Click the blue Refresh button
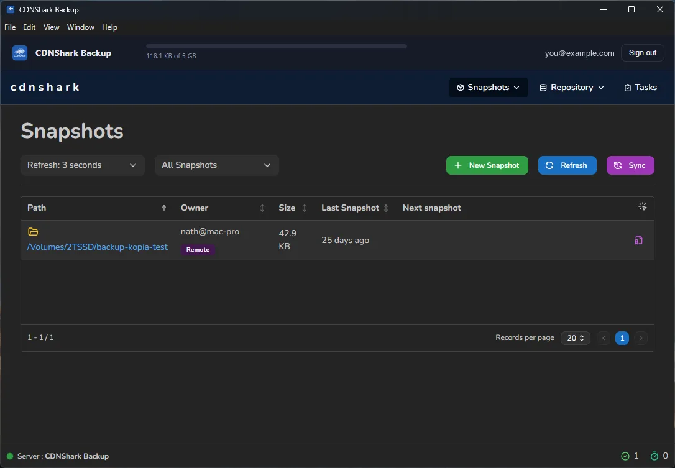The width and height of the screenshot is (675, 468). (567, 165)
